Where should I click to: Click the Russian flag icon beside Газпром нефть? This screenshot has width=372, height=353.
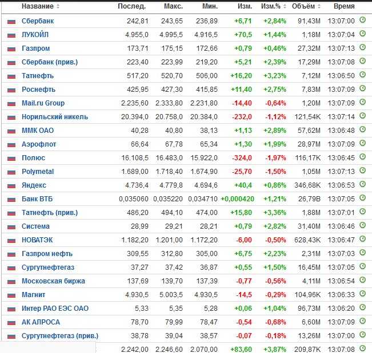11,254
